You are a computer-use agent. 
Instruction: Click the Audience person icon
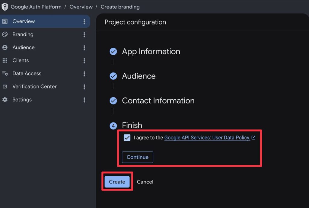click(5, 47)
